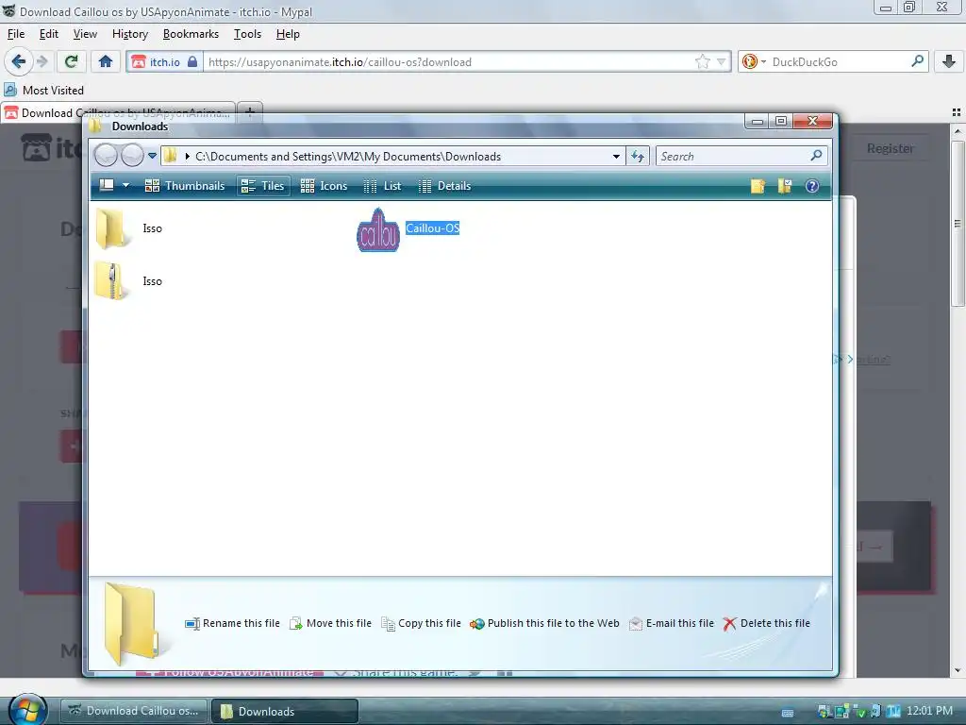Open a new browser tab with plus
This screenshot has height=725, width=966.
pos(249,112)
